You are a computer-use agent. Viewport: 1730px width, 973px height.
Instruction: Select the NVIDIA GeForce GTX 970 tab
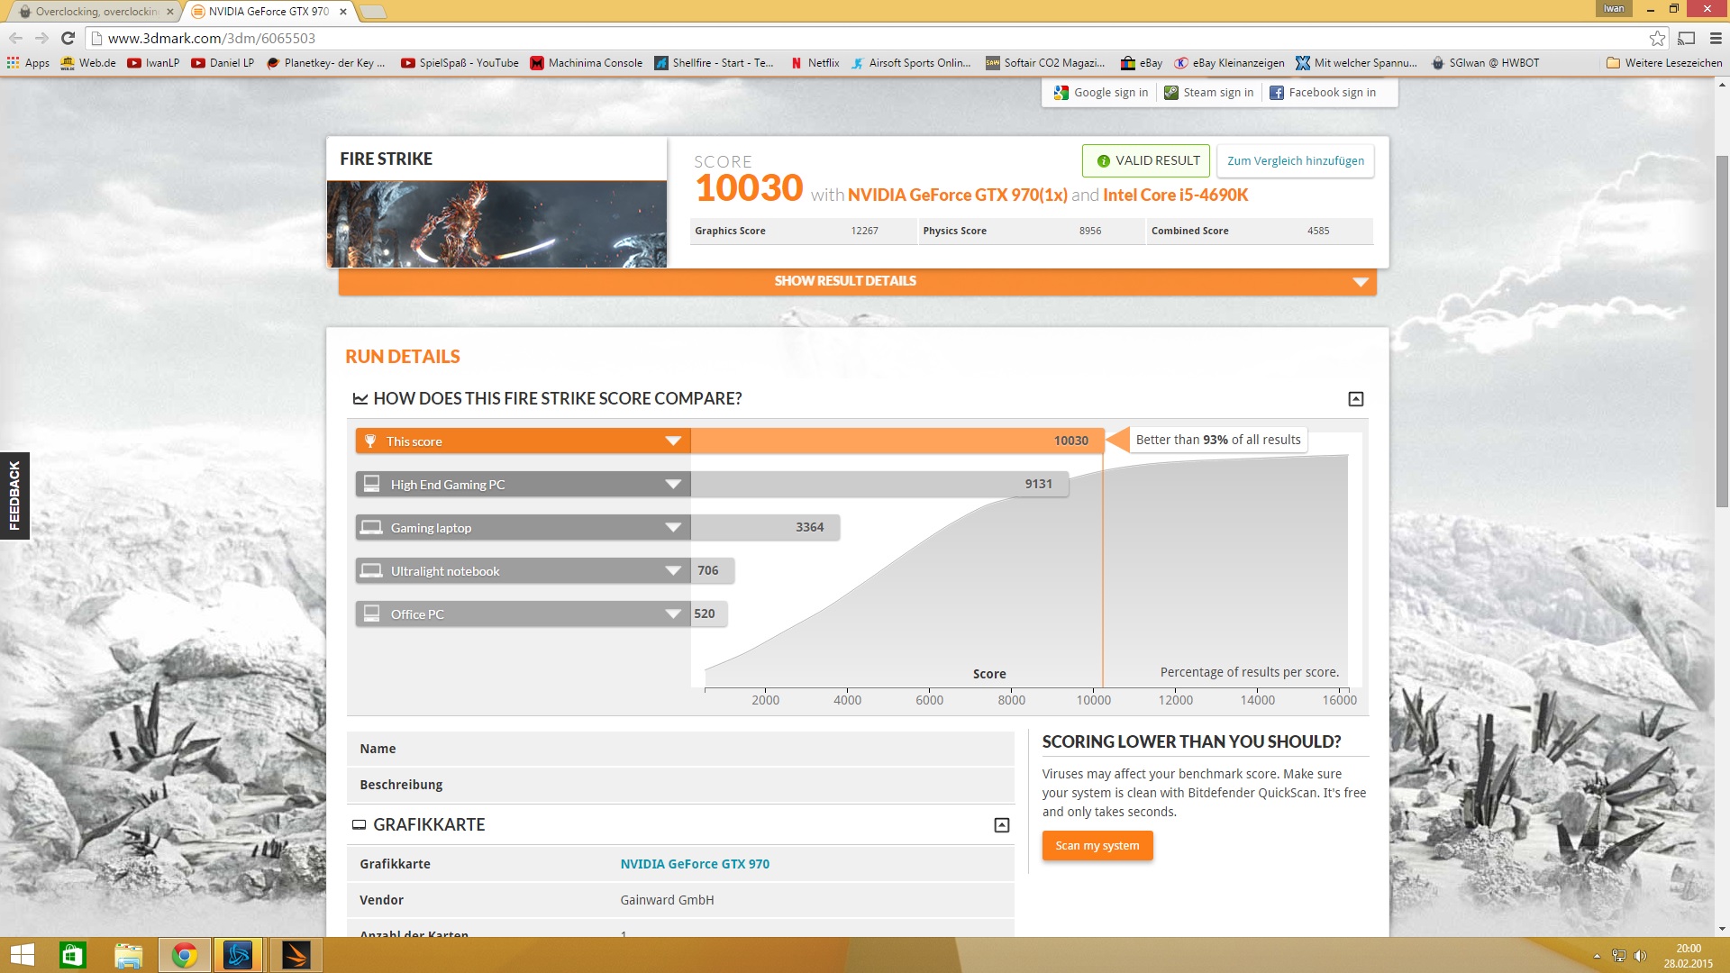pos(268,12)
